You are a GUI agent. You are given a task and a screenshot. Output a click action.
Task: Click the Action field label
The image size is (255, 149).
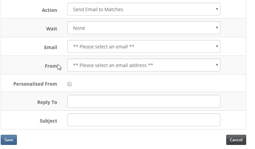(49, 10)
